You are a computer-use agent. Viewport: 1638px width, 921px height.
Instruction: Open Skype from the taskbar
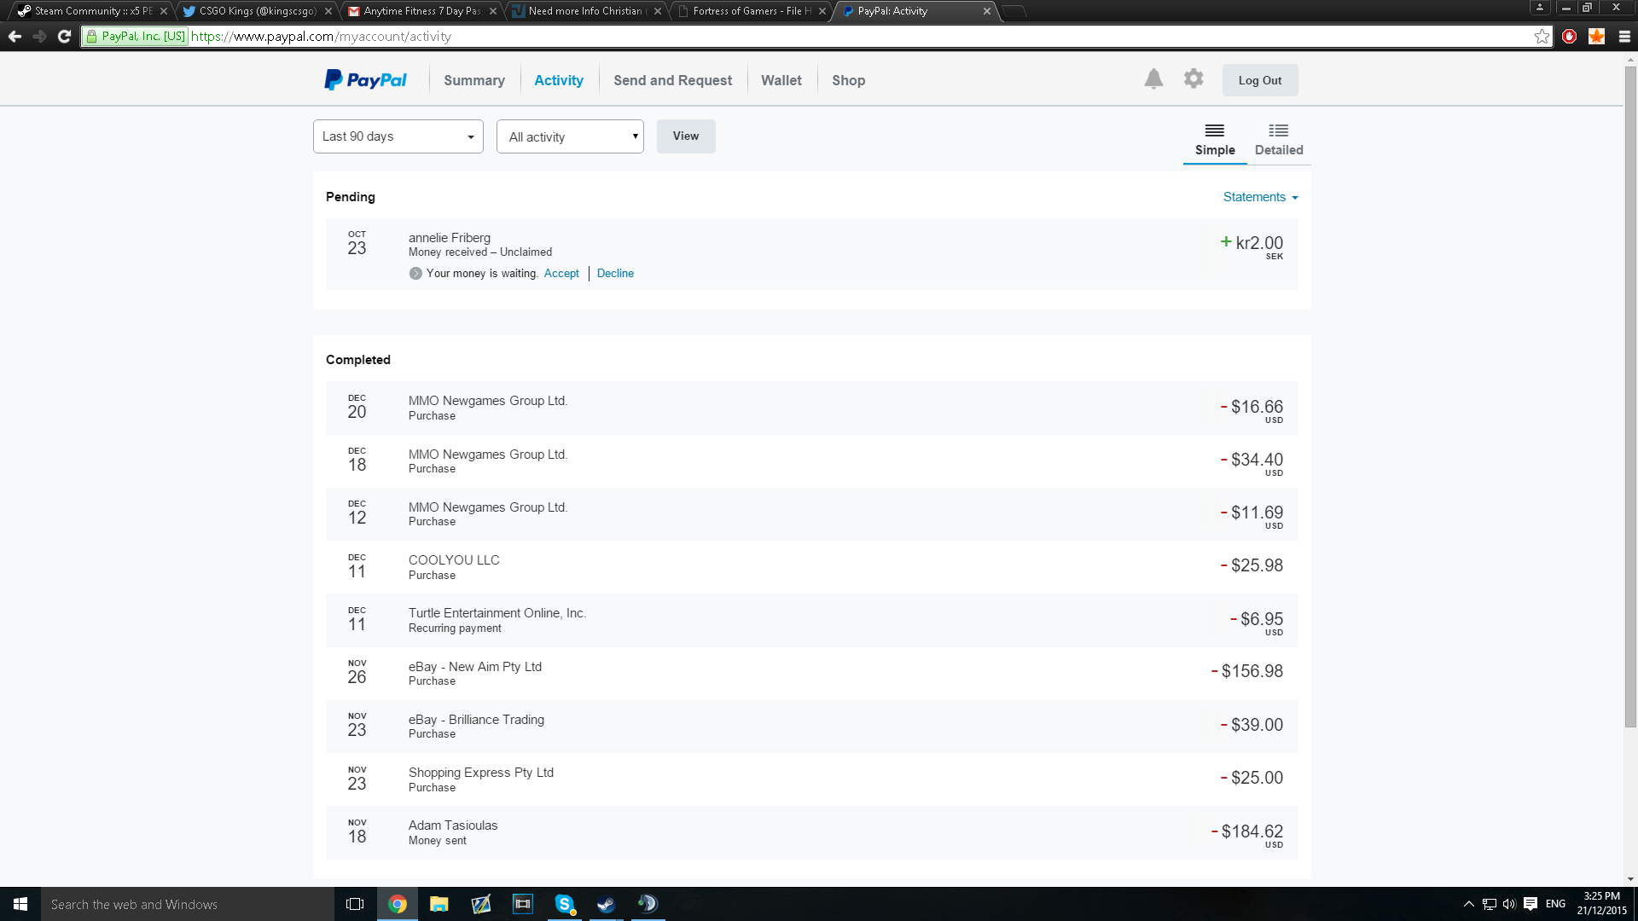point(564,904)
